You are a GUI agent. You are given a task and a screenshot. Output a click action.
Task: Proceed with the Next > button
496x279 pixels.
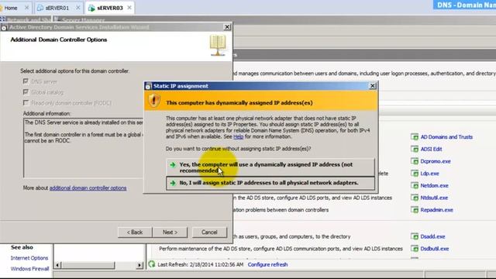coord(170,232)
